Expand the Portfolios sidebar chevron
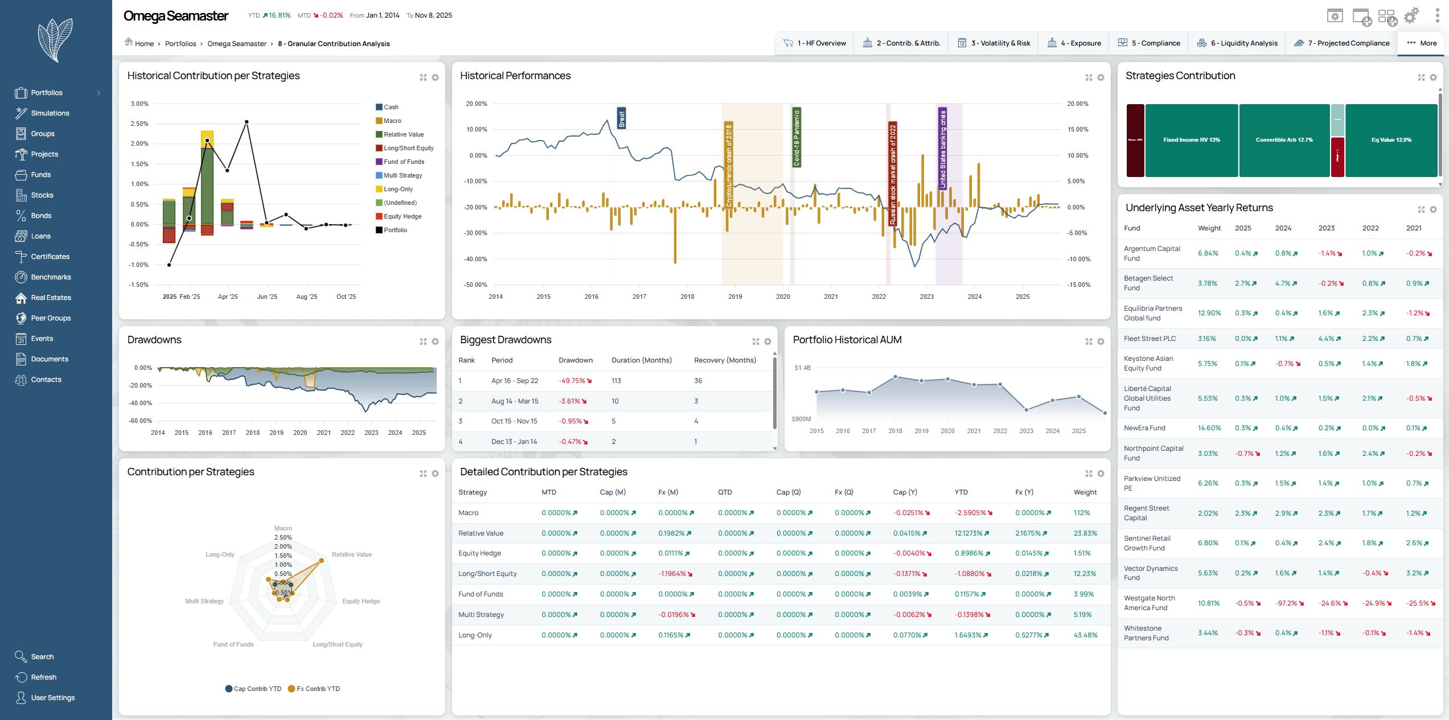1449x720 pixels. pos(98,93)
